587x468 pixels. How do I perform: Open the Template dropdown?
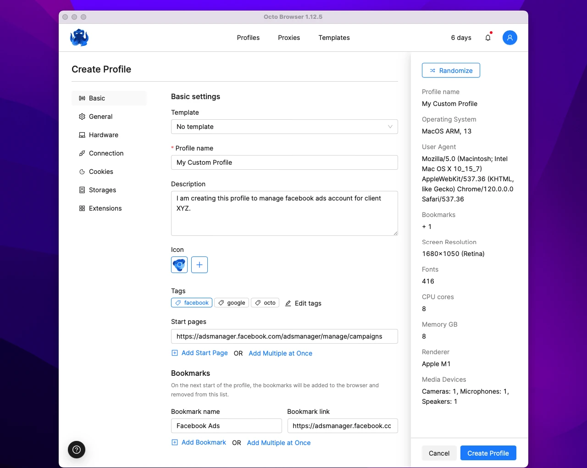click(284, 127)
